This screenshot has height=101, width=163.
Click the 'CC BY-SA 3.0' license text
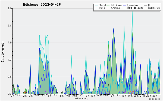pos(155,99)
